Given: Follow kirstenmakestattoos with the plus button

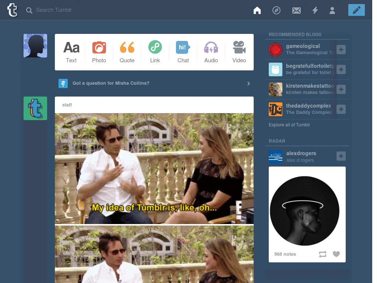Looking at the screenshot, I should pos(341,90).
